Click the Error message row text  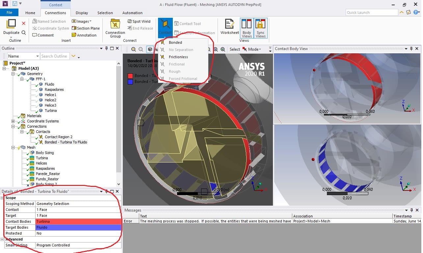(x=216, y=221)
